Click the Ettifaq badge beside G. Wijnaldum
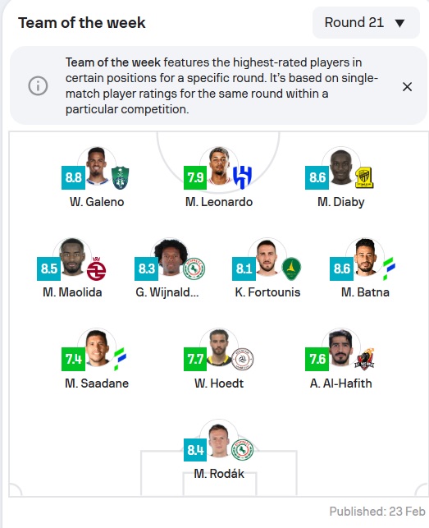 [x=194, y=269]
